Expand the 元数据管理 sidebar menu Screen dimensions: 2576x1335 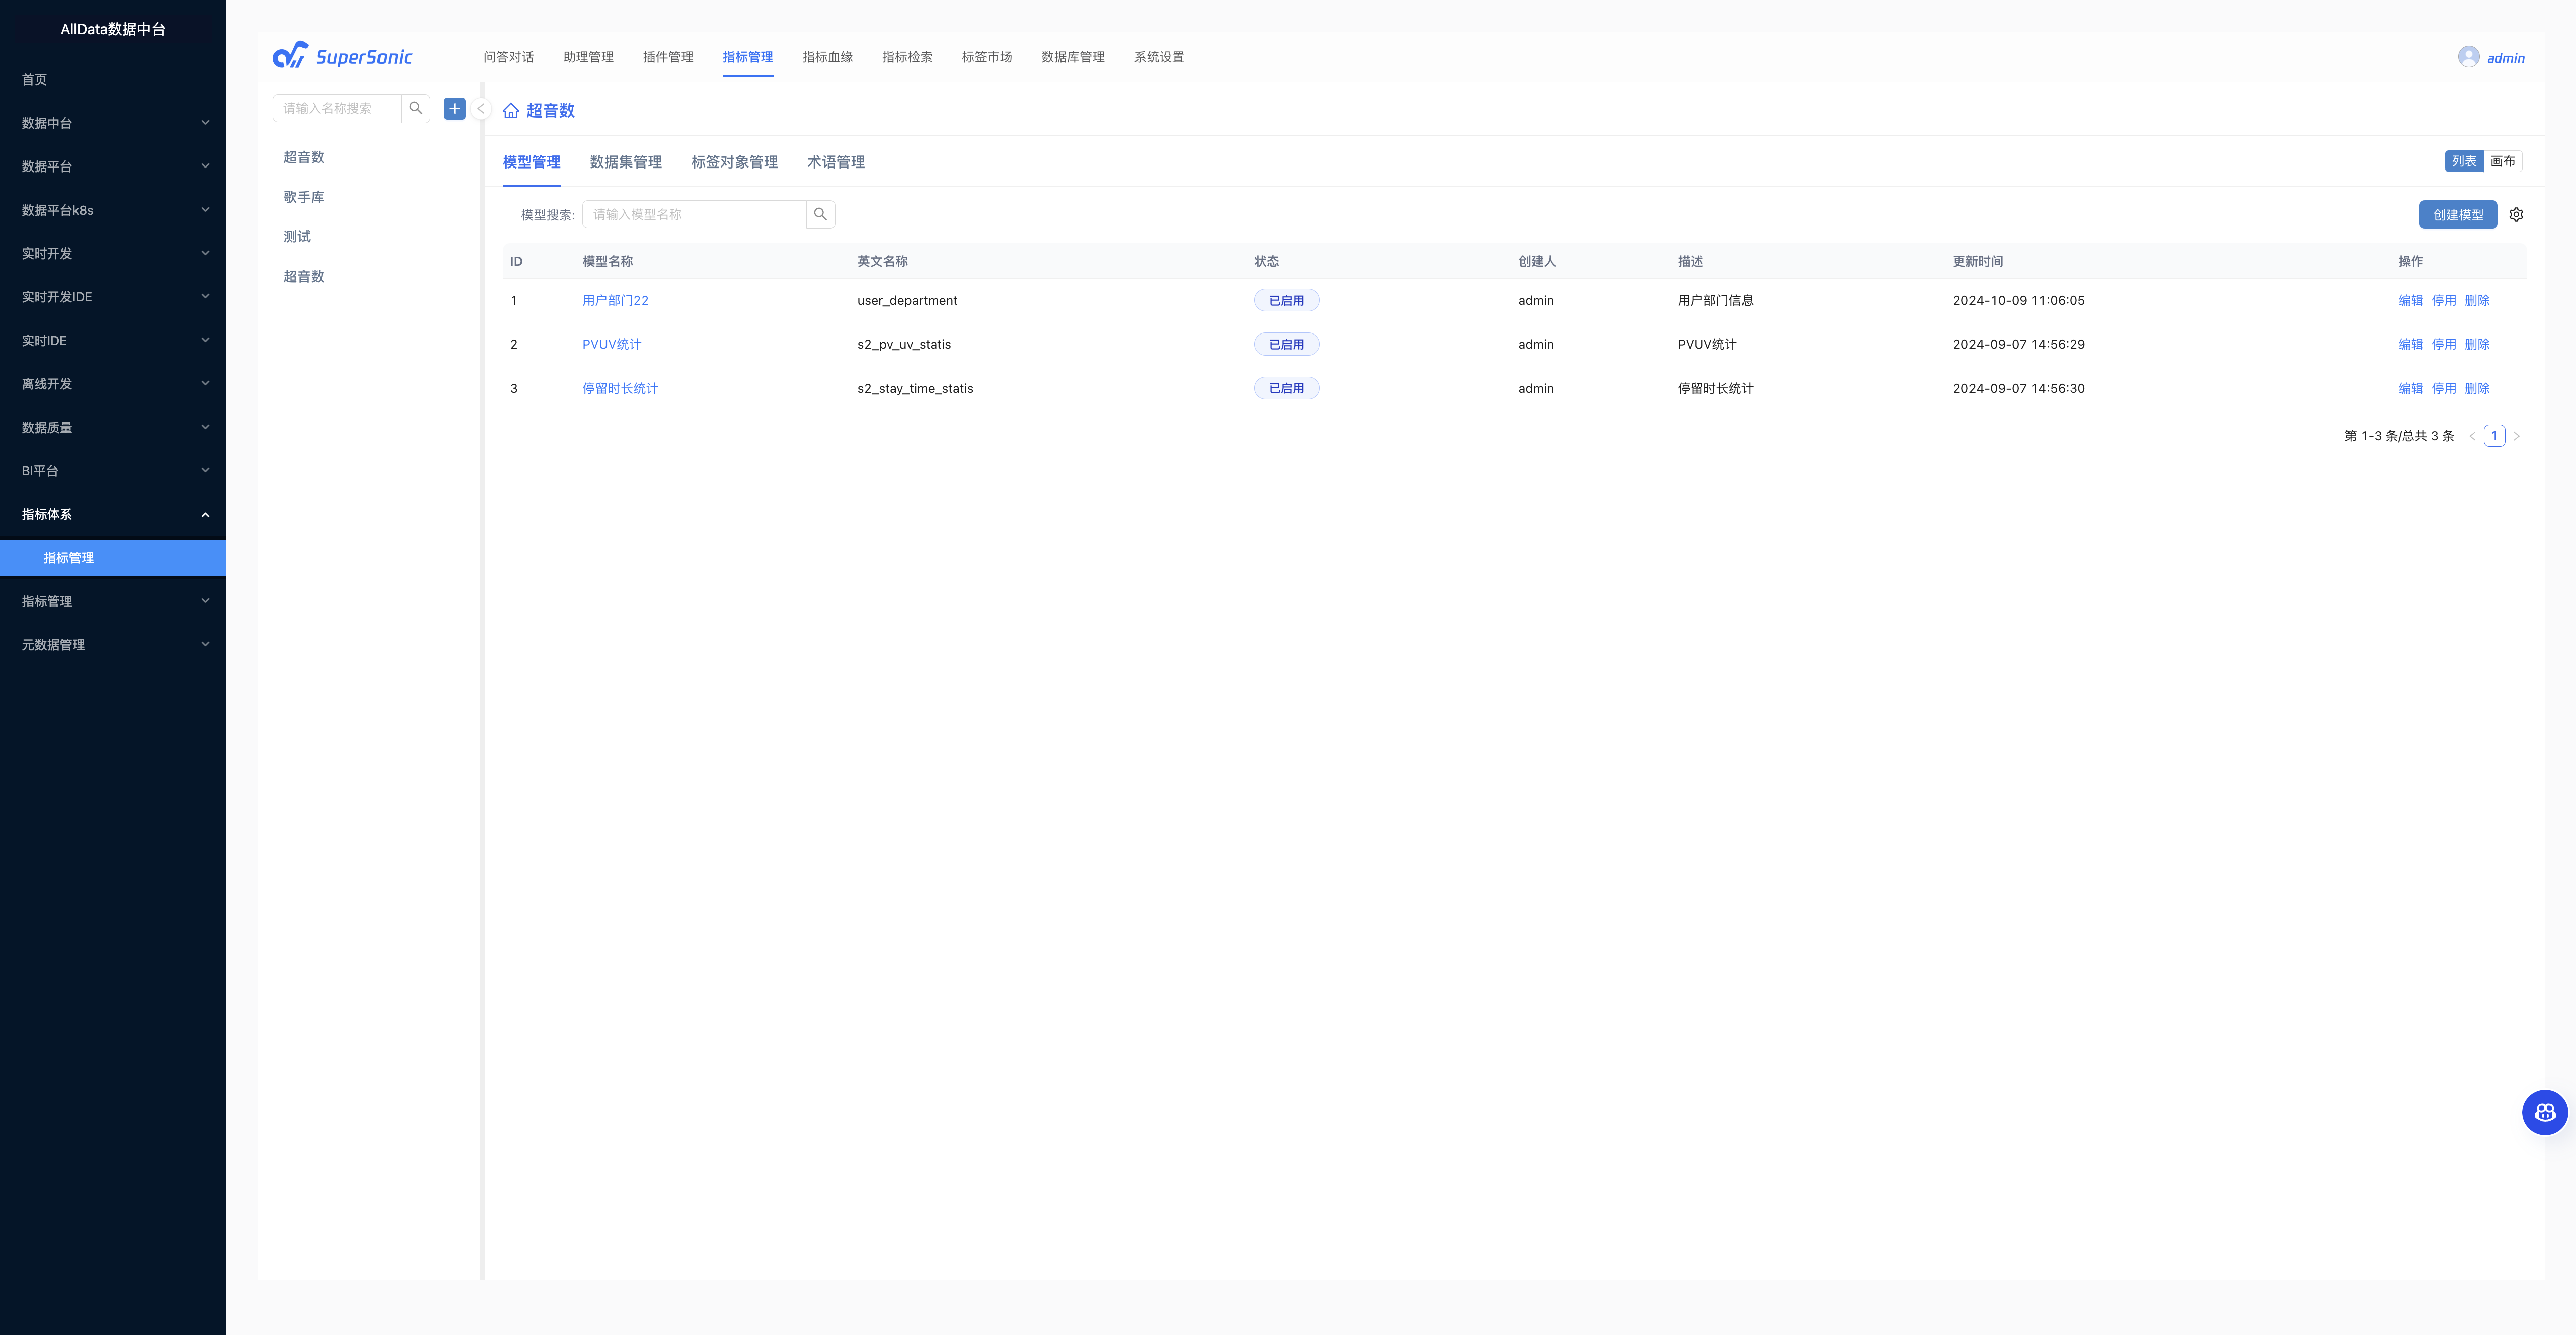coord(113,644)
